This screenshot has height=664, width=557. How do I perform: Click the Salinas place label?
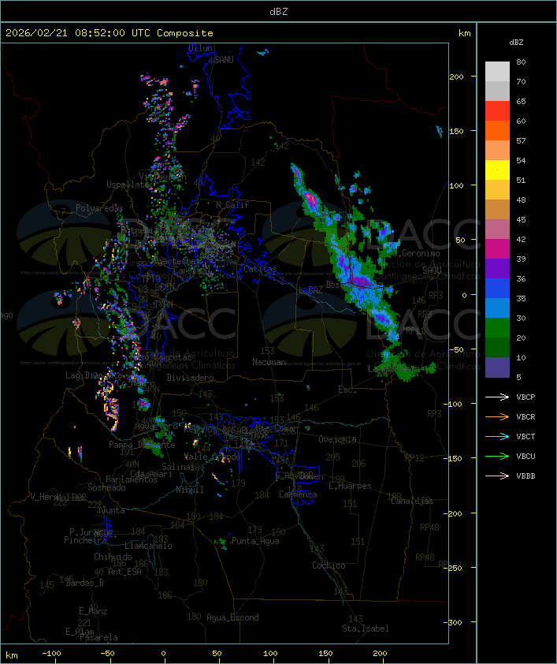177,467
